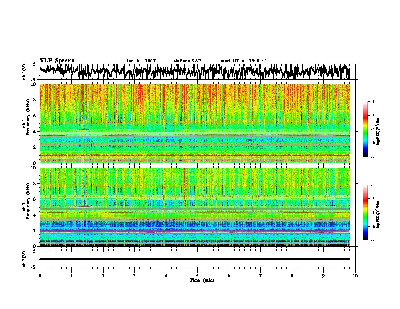Click the ch.1 voltage waveform trace panel
The height and width of the screenshot is (309, 400).
197,72
